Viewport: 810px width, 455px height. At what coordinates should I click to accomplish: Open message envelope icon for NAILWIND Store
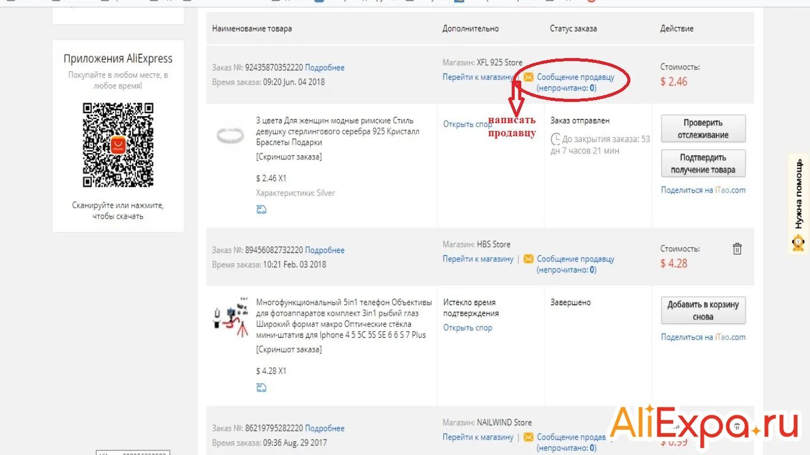(x=528, y=437)
